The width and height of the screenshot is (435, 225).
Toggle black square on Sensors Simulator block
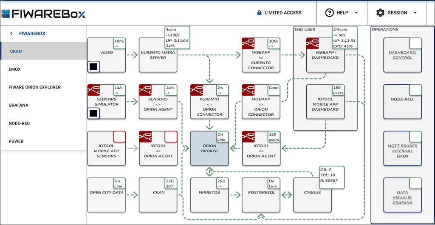pos(94,113)
